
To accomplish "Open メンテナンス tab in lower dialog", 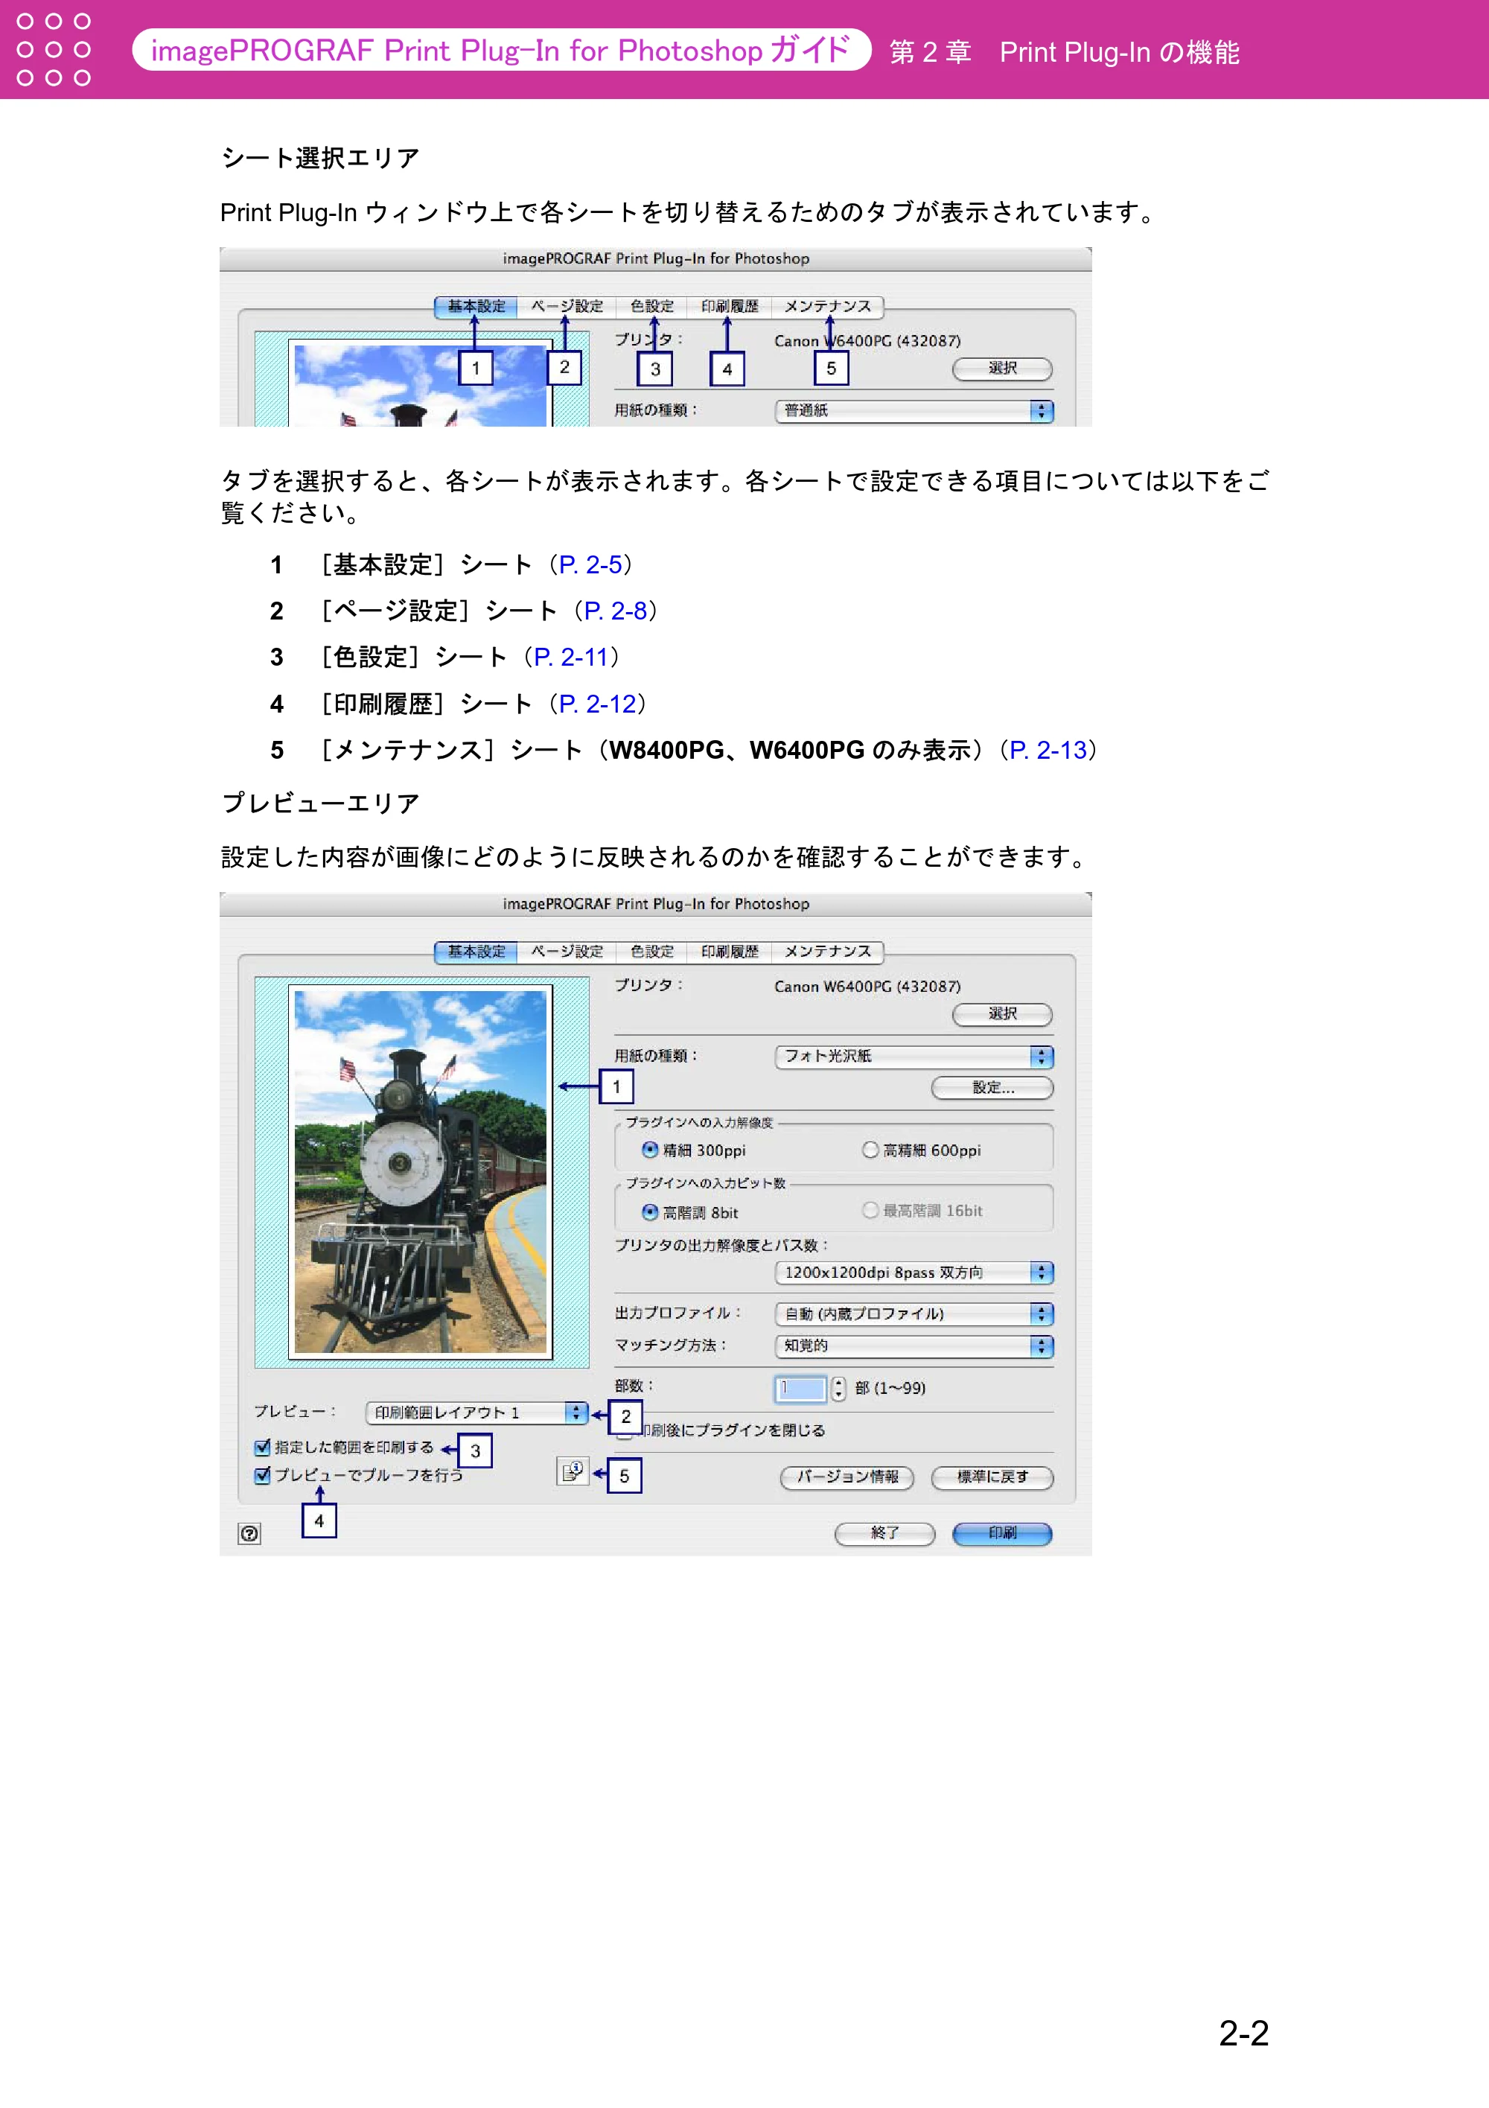I will pyautogui.click(x=827, y=951).
